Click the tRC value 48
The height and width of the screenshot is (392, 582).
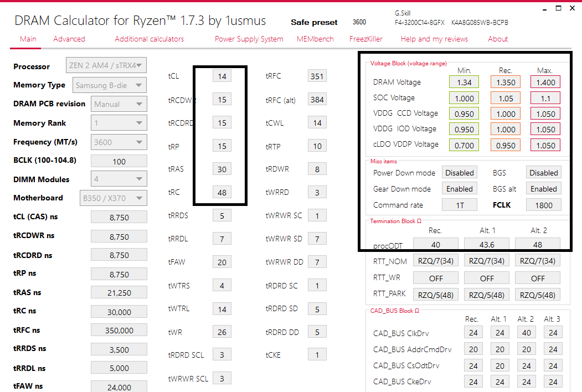222,192
